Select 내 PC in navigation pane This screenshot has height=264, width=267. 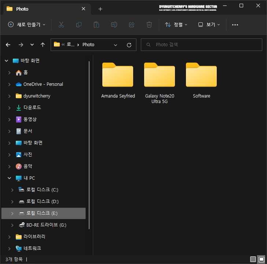pyautogui.click(x=25, y=178)
